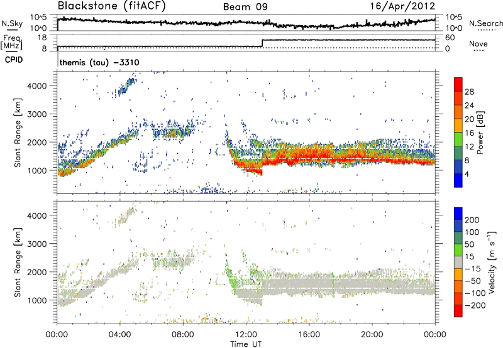Click the 'Time UT' axis label

tap(246, 344)
